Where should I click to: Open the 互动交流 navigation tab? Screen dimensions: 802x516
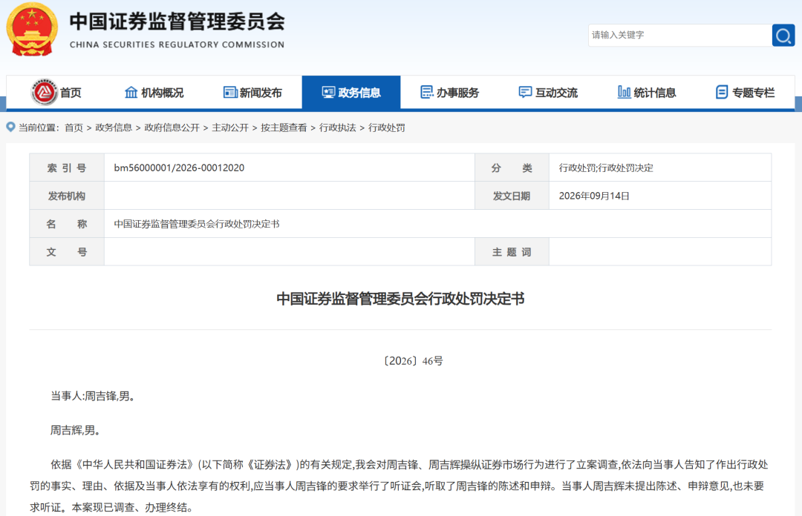pyautogui.click(x=548, y=93)
